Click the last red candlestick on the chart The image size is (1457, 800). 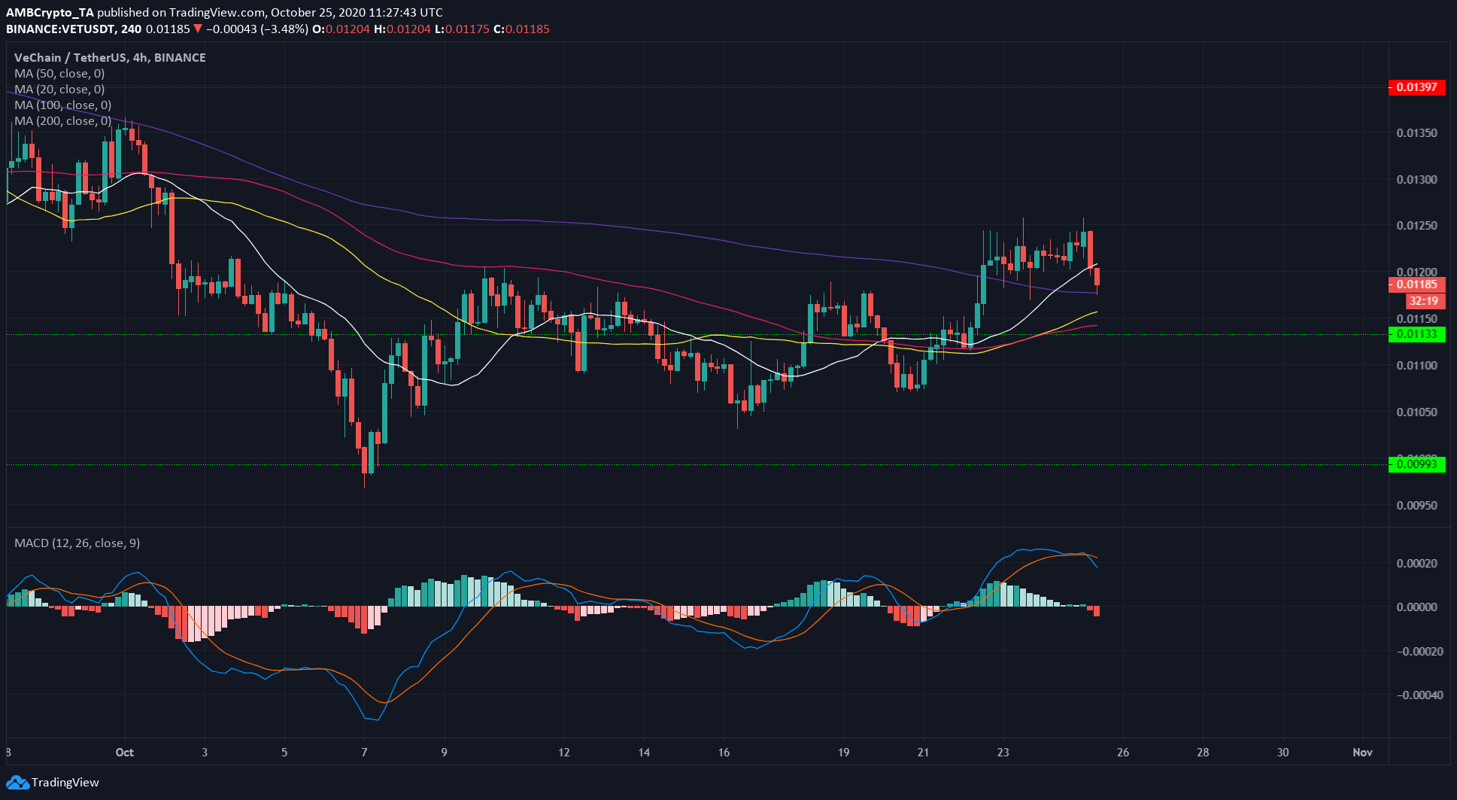(x=1097, y=277)
